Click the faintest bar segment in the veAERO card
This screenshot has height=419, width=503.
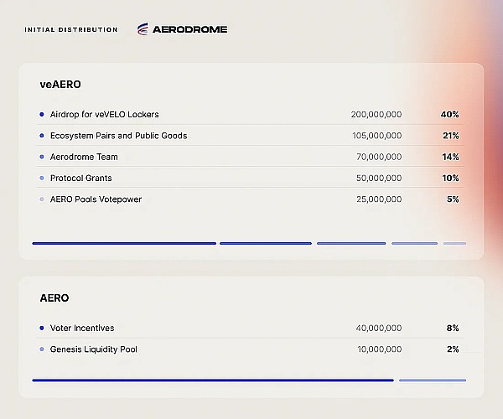[x=454, y=243]
